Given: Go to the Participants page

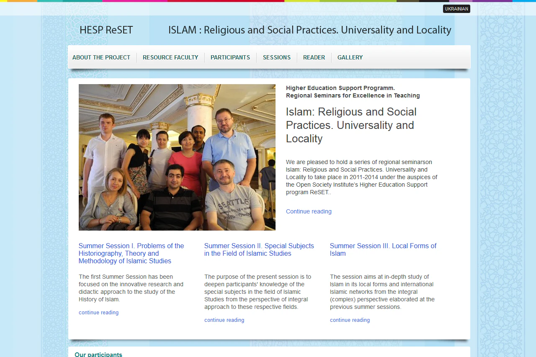Looking at the screenshot, I should coord(230,57).
